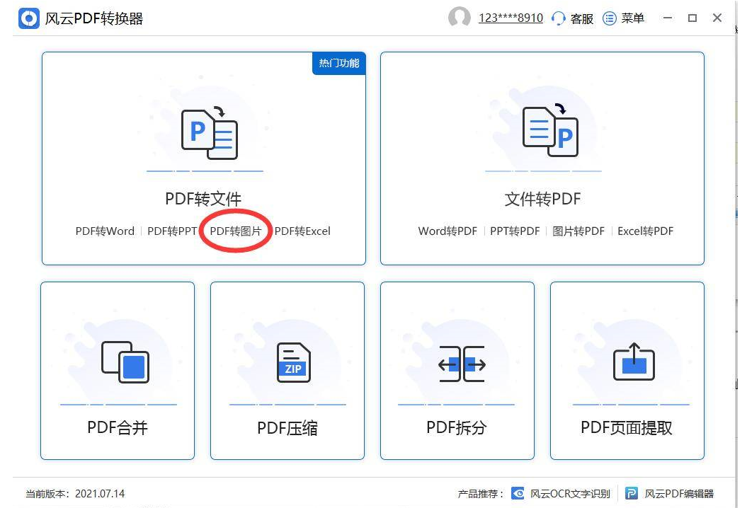
Task: Choose PDF转Excel conversion
Action: pyautogui.click(x=302, y=231)
